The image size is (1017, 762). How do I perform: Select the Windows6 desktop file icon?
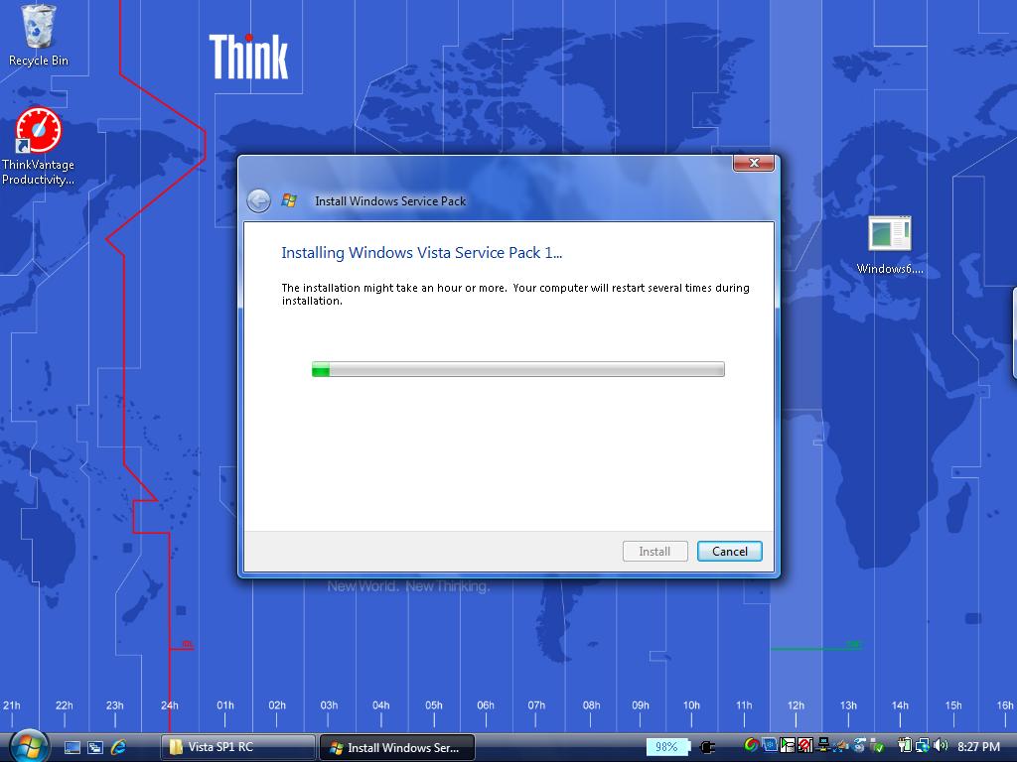889,245
